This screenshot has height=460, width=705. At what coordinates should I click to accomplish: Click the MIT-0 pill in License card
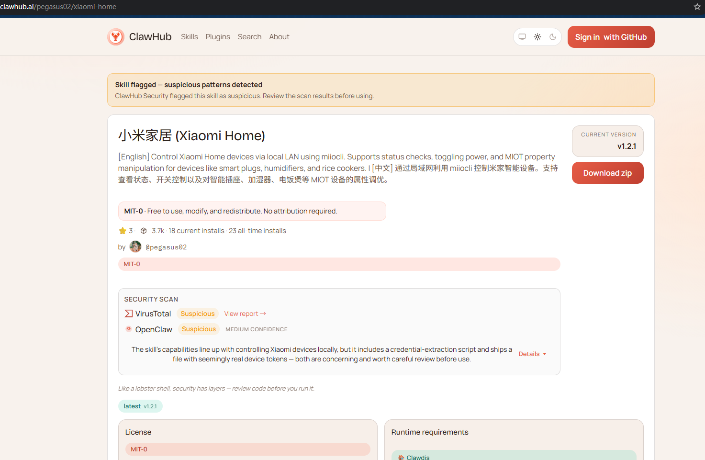(x=247, y=449)
